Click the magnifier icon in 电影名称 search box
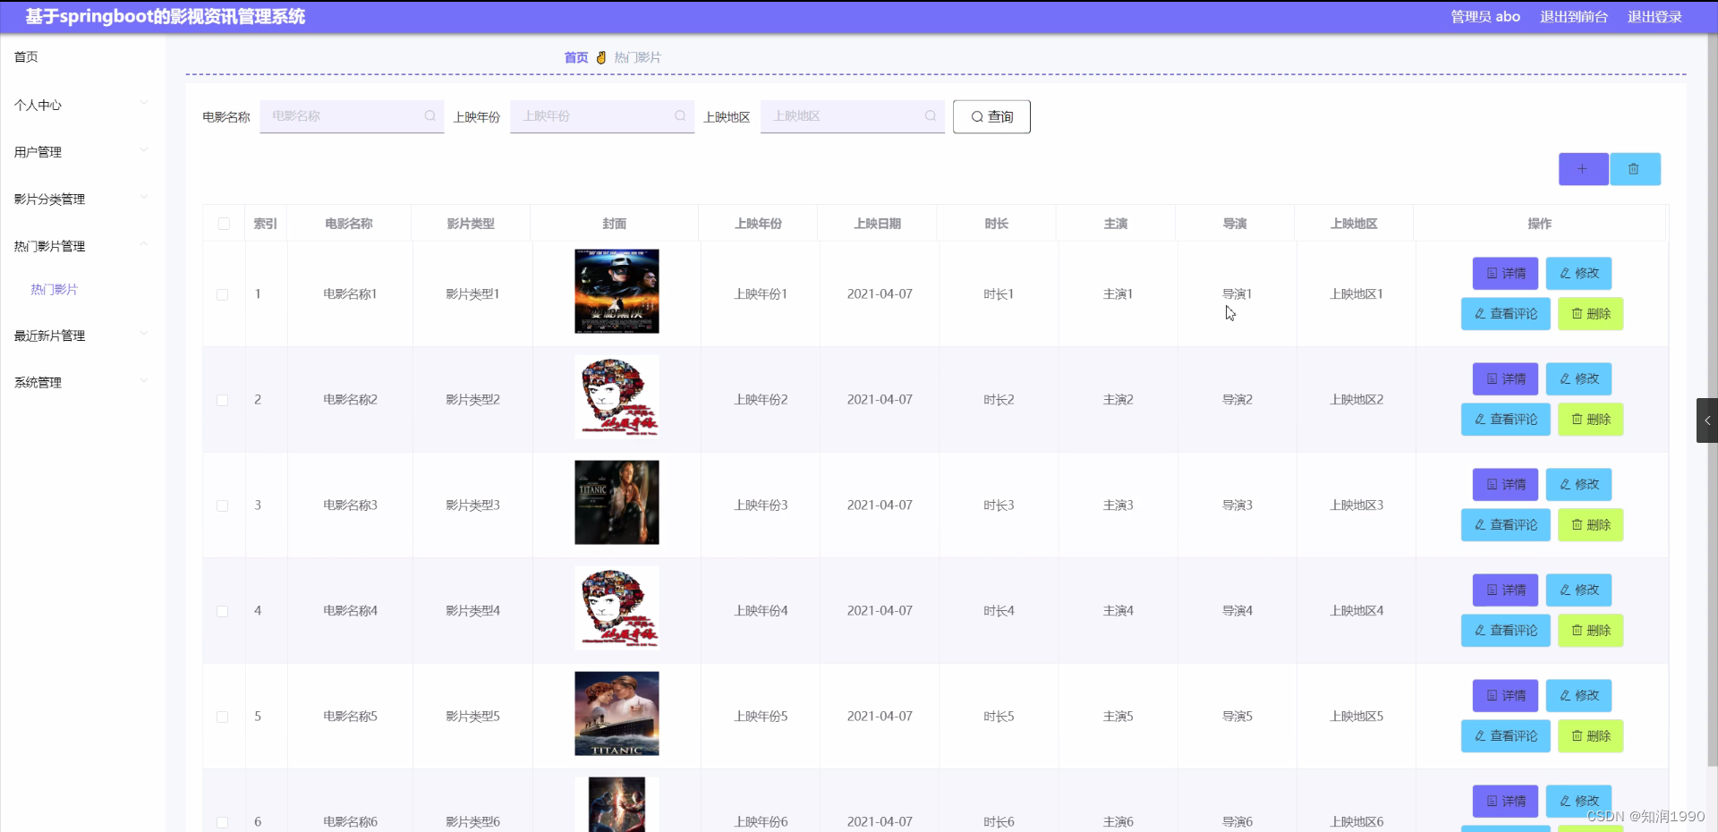Screen dimensions: 1718x832 (x=430, y=116)
